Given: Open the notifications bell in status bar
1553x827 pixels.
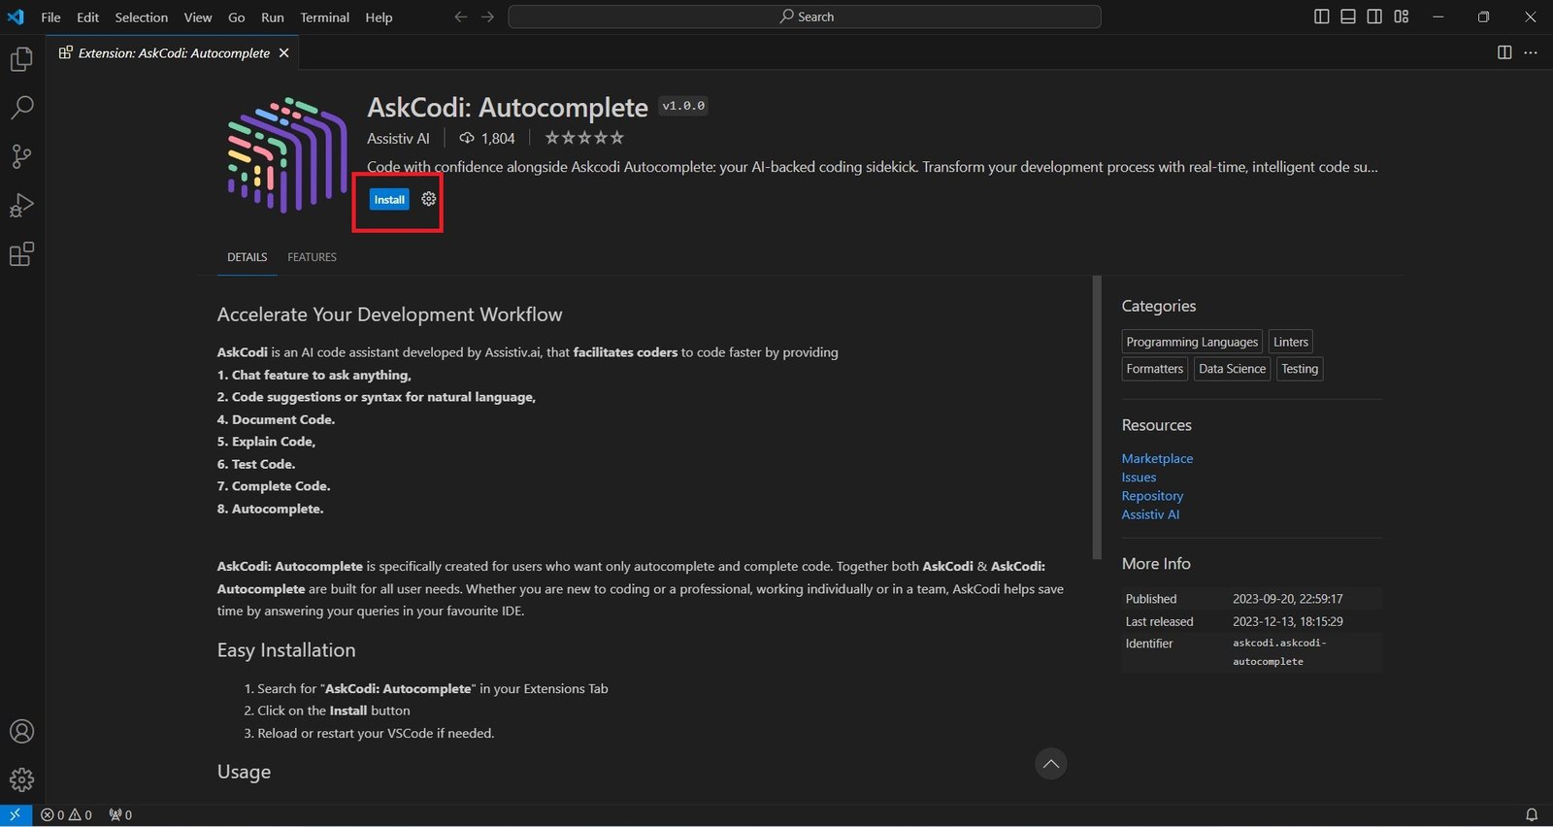Looking at the screenshot, I should pyautogui.click(x=1532, y=815).
